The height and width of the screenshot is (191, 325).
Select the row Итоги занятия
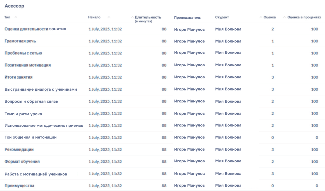tap(162, 77)
